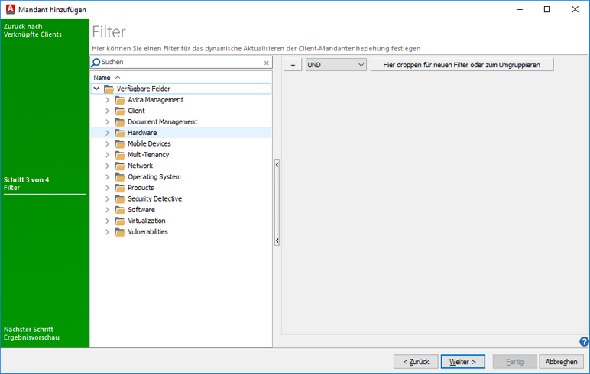The height and width of the screenshot is (374, 590).
Task: Click the Verfügbare Felder root folder icon
Action: (109, 89)
